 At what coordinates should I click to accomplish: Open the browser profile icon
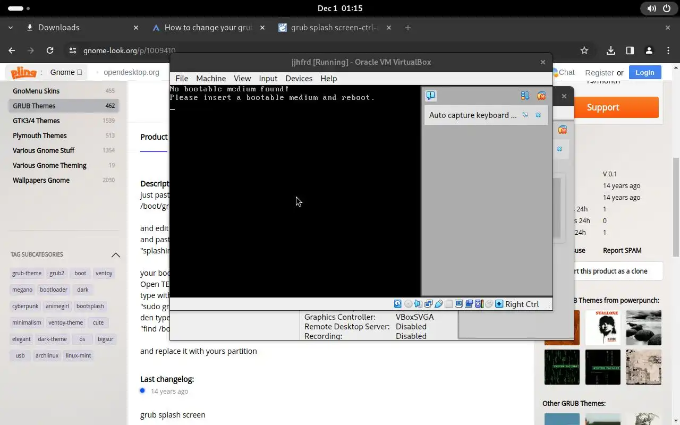click(649, 50)
